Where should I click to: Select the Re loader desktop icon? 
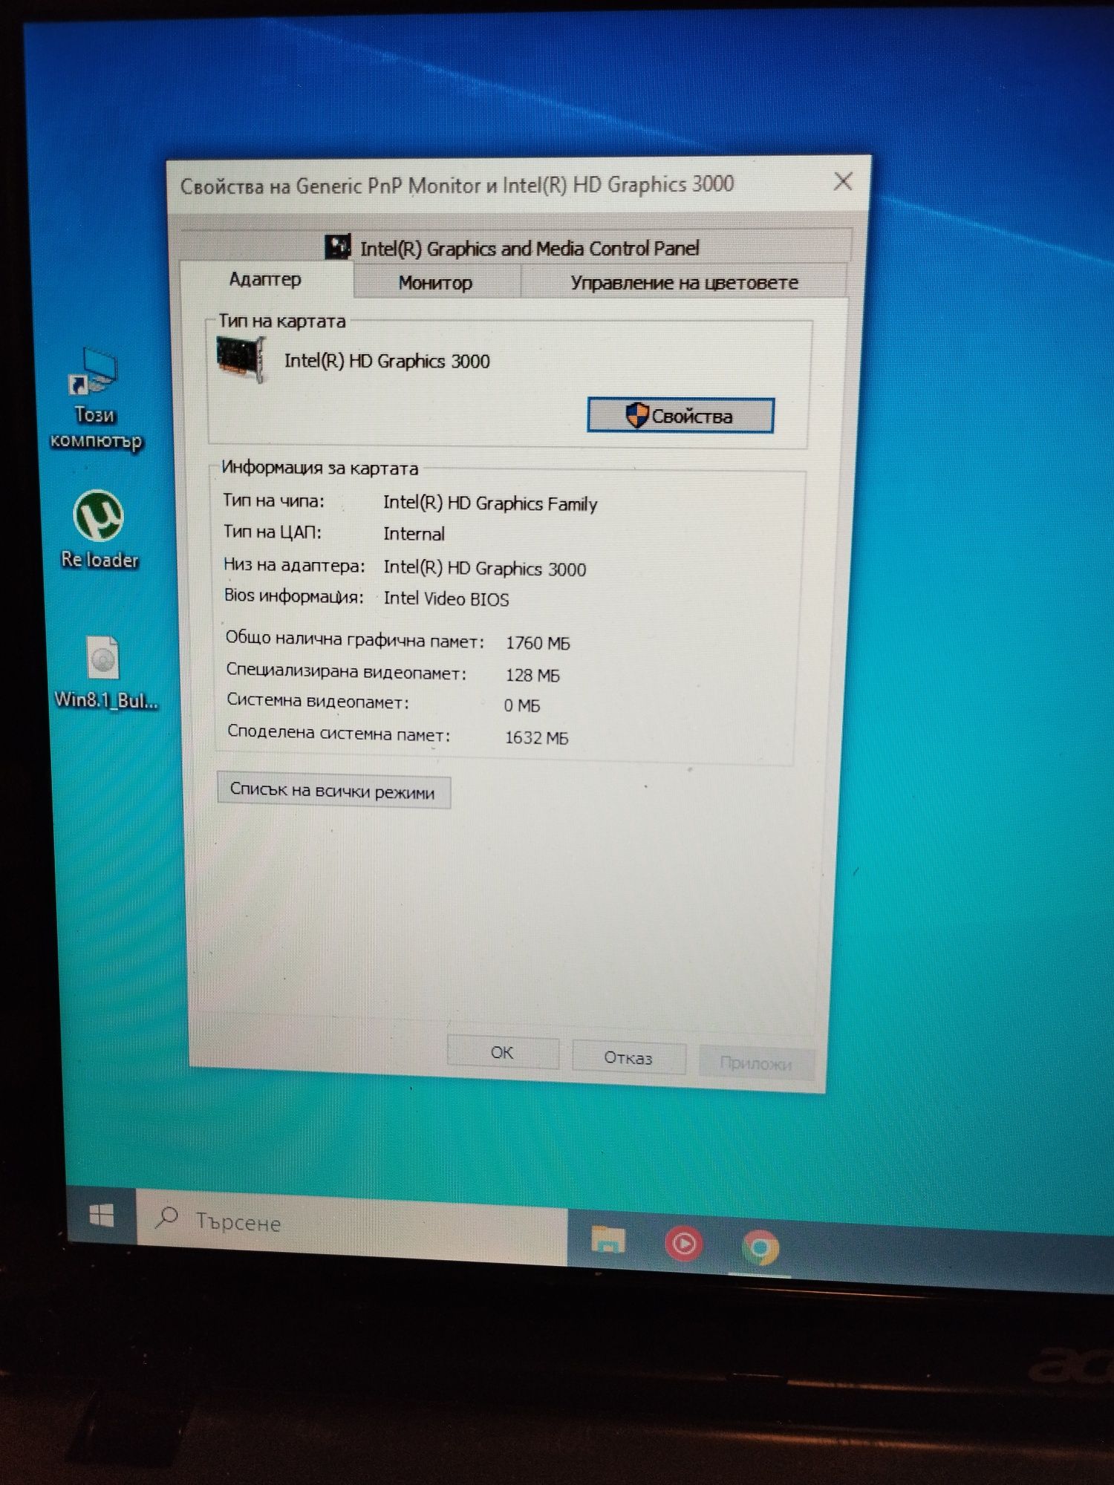pyautogui.click(x=100, y=529)
